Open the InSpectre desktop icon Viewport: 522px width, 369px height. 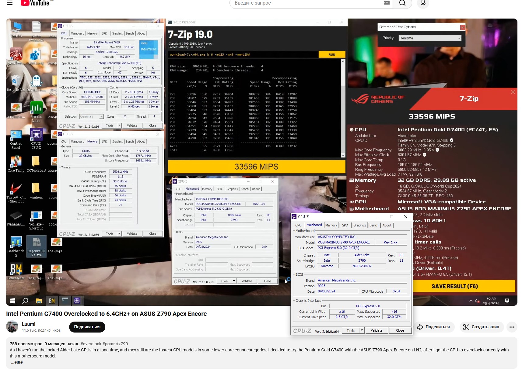click(36, 83)
